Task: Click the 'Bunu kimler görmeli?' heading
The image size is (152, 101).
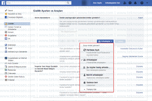Action: (x=91, y=45)
